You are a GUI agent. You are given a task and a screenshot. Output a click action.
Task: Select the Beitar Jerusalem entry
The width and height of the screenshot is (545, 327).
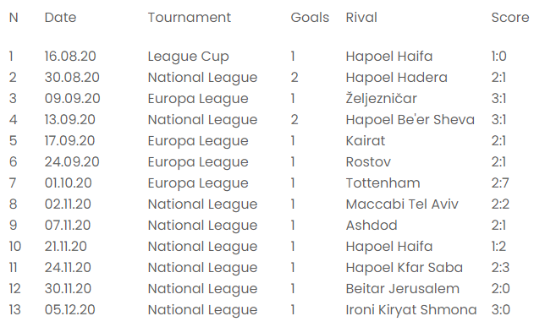[403, 289]
